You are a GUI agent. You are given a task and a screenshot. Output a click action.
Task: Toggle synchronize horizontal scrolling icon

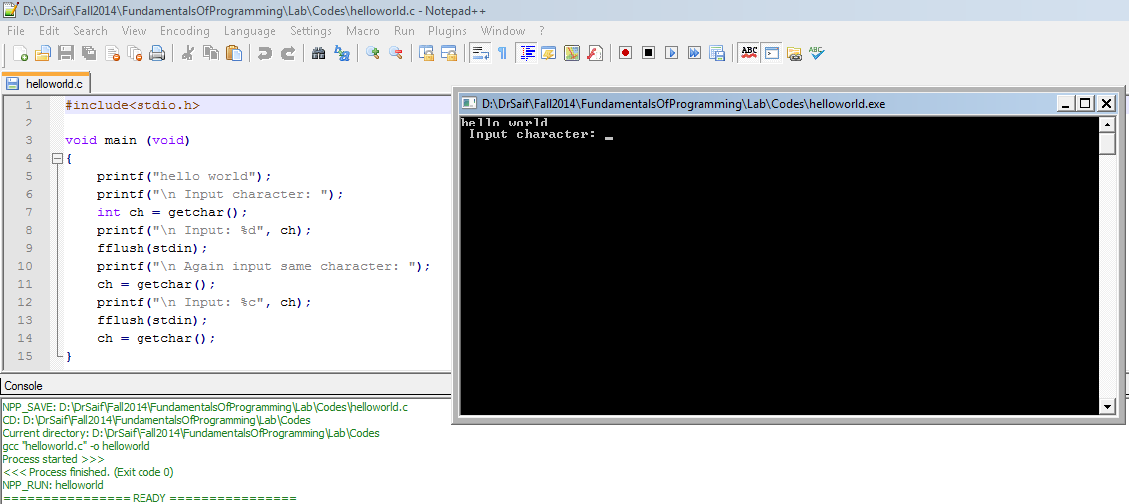[x=449, y=53]
